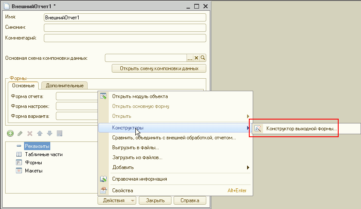This screenshot has width=361, height=209.
Task: Click Открыть схему компоновки данных button
Action: coord(159,68)
